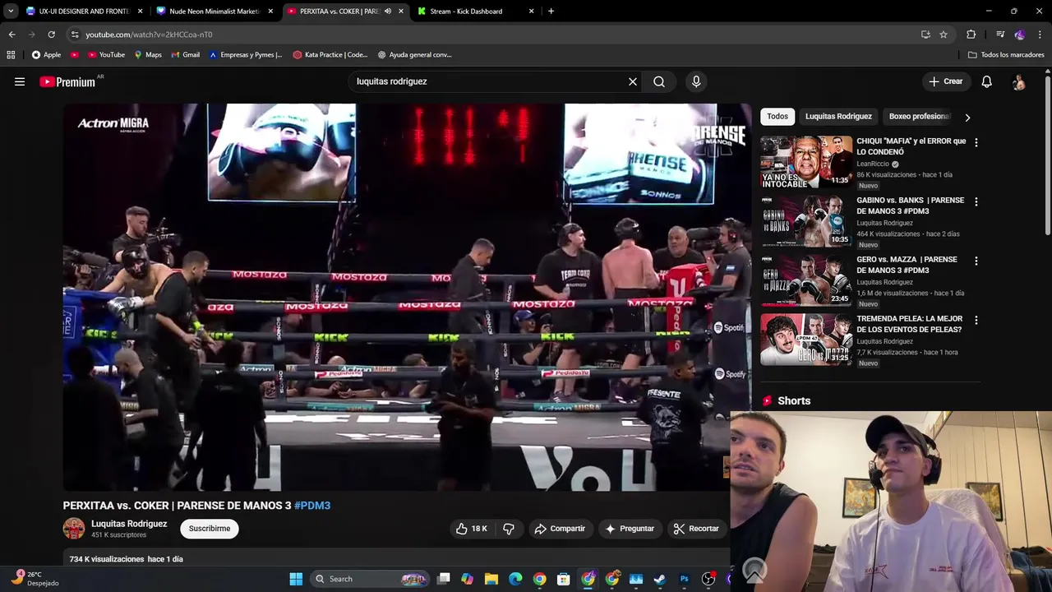The height and width of the screenshot is (592, 1052).
Task: Click the Preguntar button
Action: coord(630,529)
